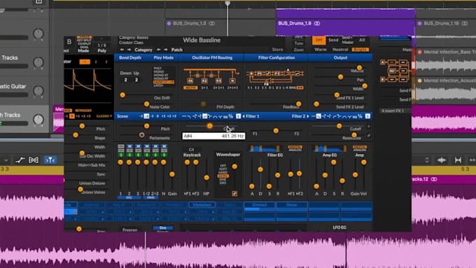Set character to Warm

coord(321,50)
